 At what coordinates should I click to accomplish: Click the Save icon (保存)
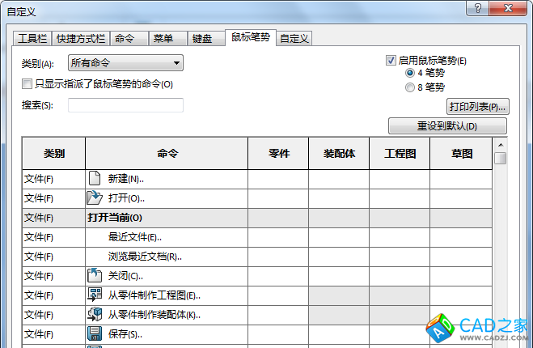pyautogui.click(x=95, y=334)
